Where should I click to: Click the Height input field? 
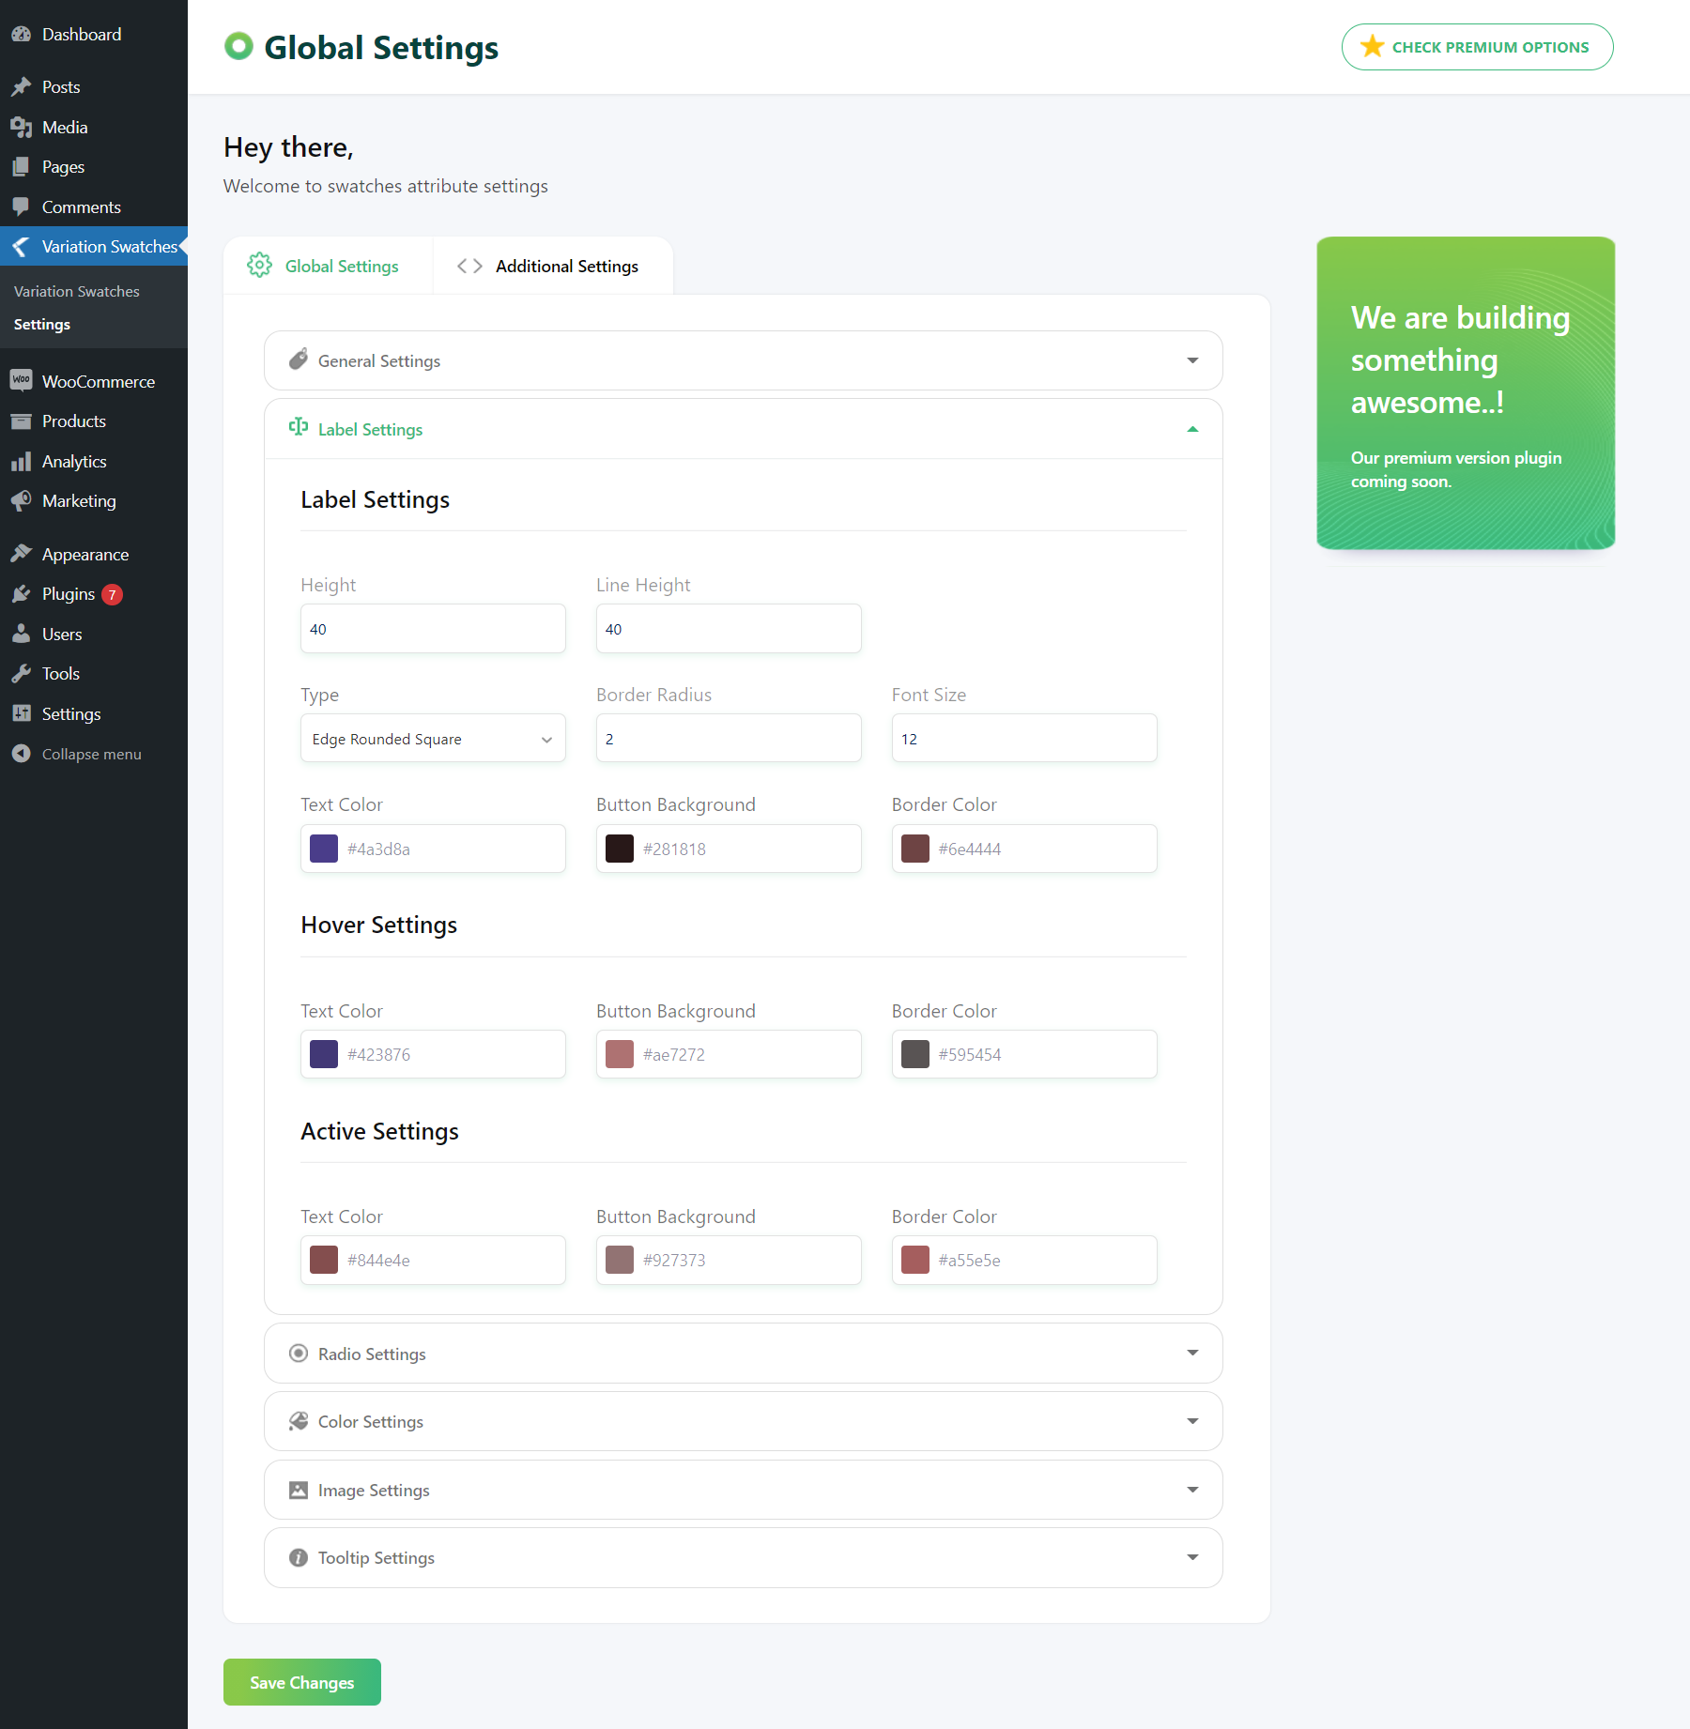[433, 629]
